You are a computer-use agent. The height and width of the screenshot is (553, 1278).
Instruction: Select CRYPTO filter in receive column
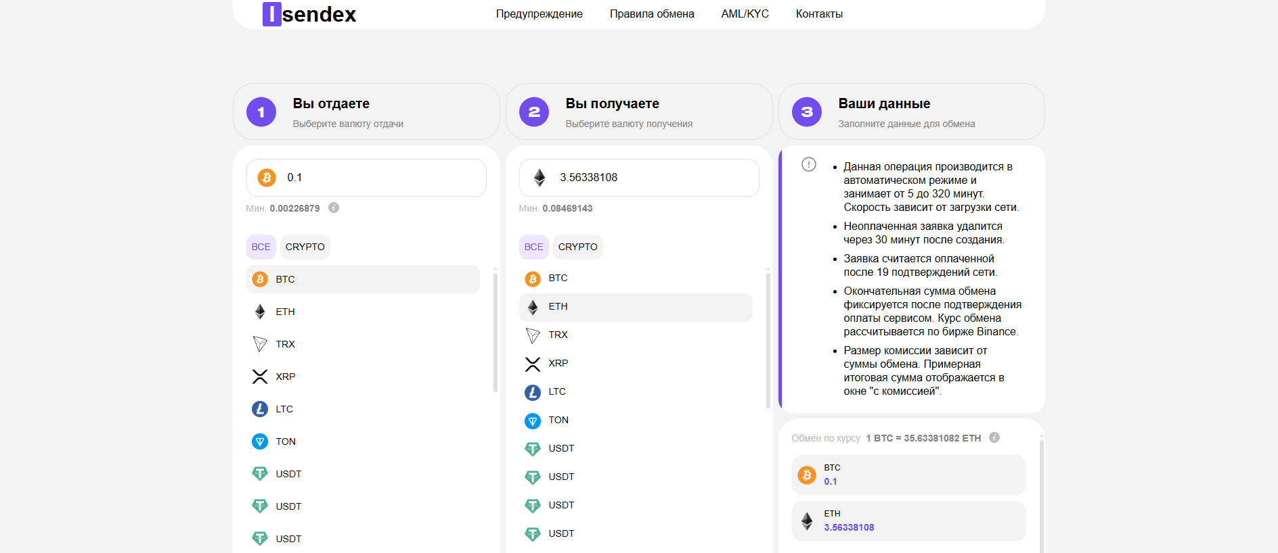tap(578, 247)
